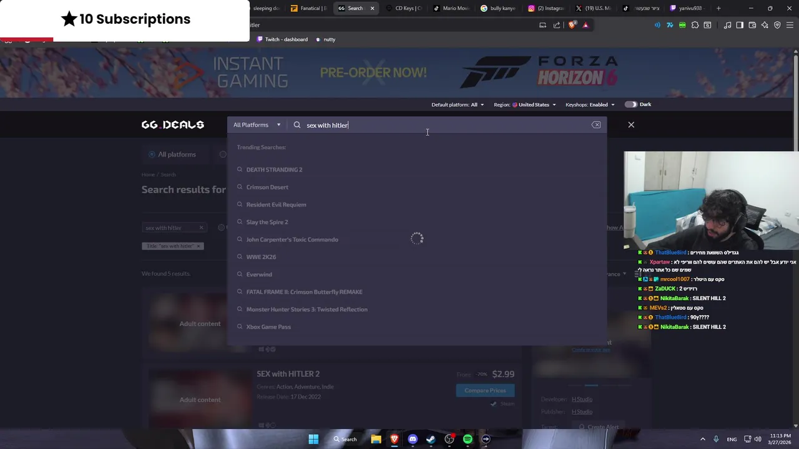Click the share page icon in the address bar

557,25
